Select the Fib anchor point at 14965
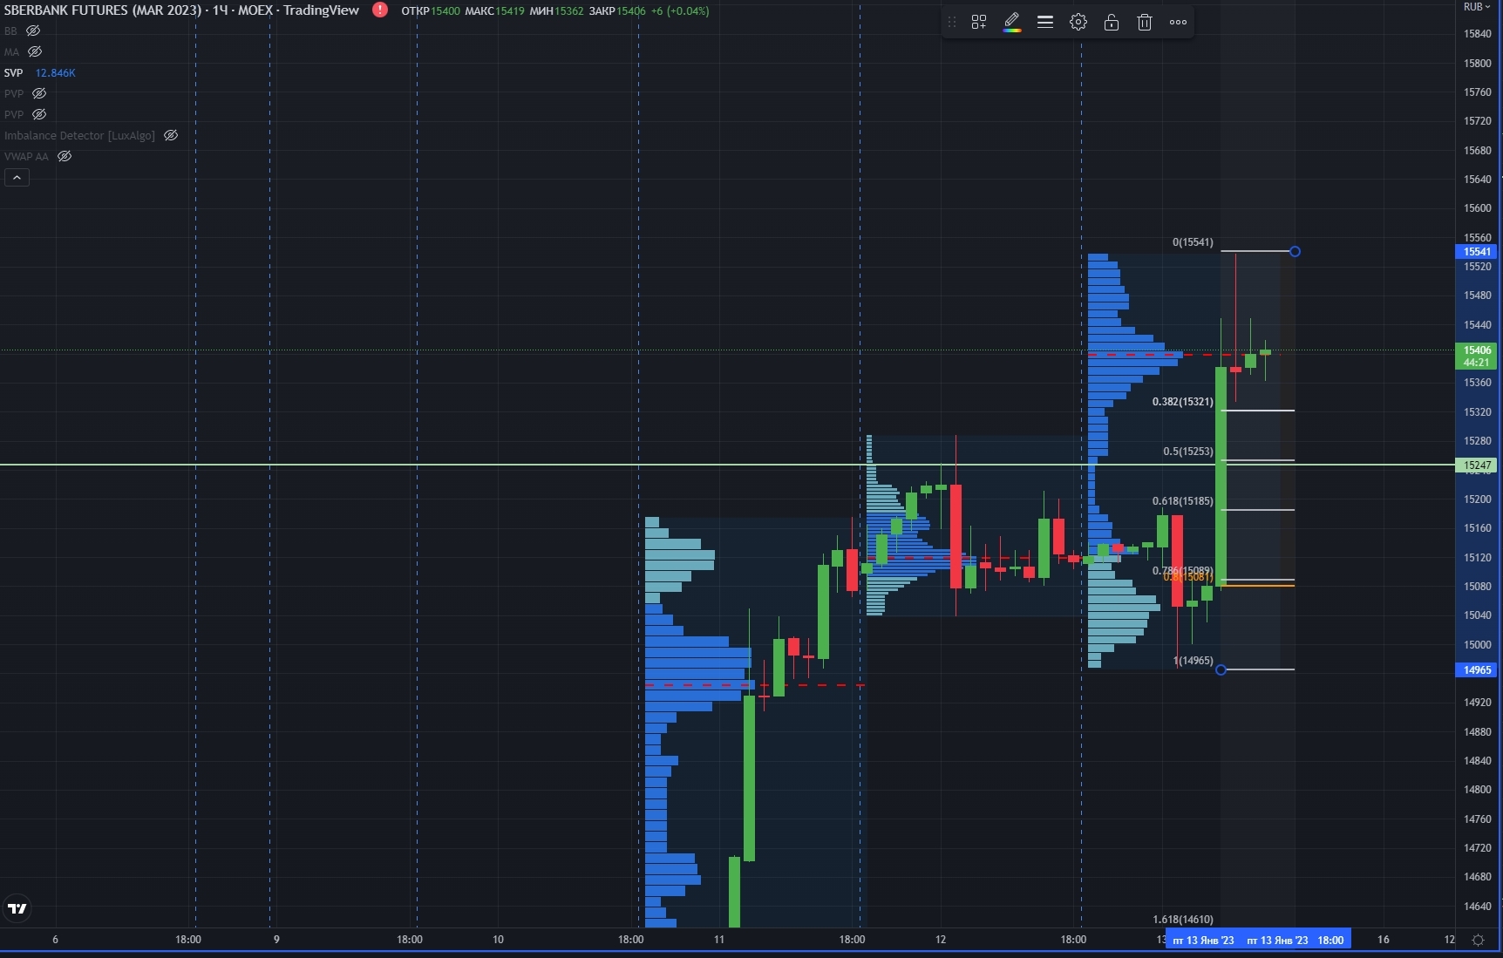 point(1221,669)
